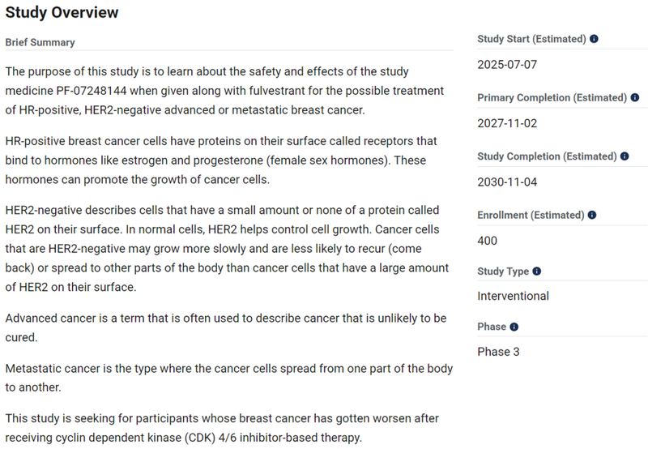Image resolution: width=648 pixels, height=449 pixels.
Task: Click the Phase 3 value
Action: pyautogui.click(x=498, y=352)
